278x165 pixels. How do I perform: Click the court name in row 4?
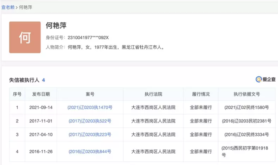point(153,152)
